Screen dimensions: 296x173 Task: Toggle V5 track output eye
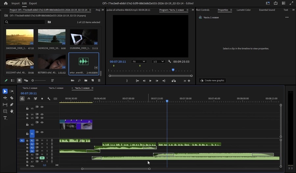(x=42, y=107)
